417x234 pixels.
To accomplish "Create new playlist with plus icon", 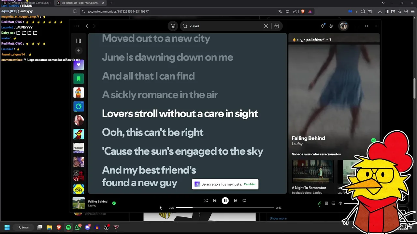I will click(79, 51).
